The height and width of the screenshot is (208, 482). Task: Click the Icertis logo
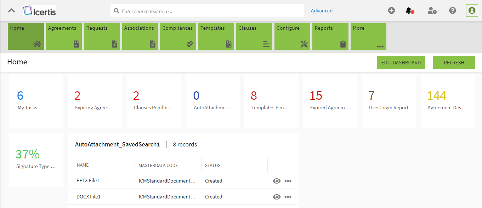pyautogui.click(x=40, y=11)
